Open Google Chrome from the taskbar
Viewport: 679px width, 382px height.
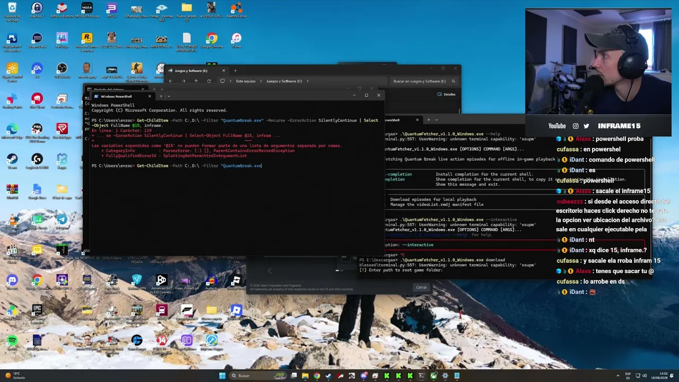[x=317, y=376]
